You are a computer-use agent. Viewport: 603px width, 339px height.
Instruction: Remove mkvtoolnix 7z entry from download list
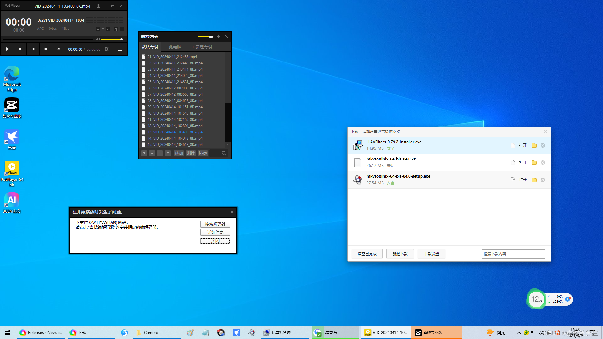click(x=543, y=163)
